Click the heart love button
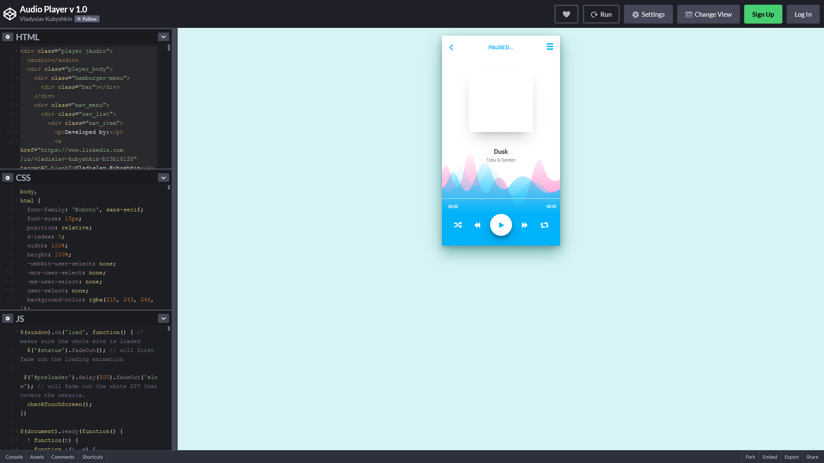824x463 pixels. pos(566,15)
